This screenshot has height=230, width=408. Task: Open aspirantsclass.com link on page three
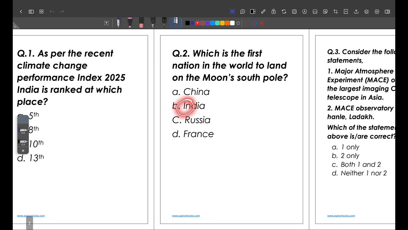[x=341, y=216]
